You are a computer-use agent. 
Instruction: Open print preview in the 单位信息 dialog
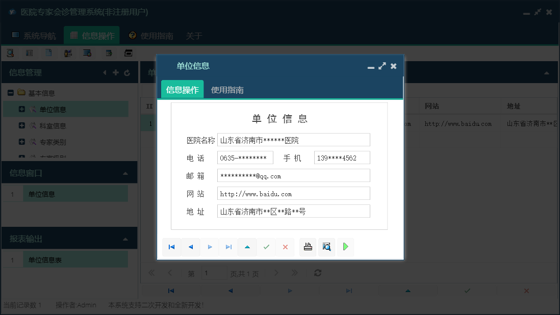click(326, 247)
